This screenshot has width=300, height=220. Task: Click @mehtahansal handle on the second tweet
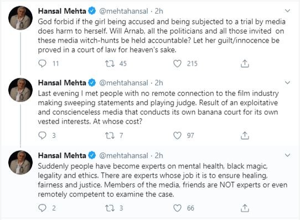point(123,83)
